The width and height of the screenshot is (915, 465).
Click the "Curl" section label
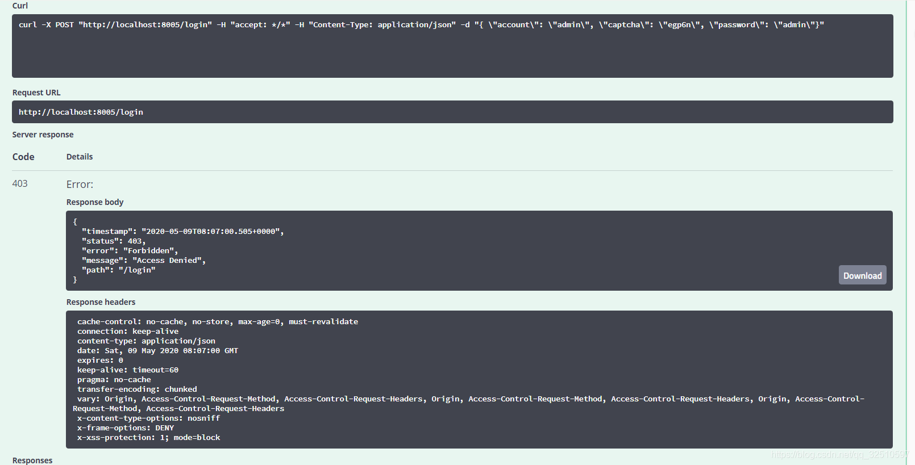[20, 6]
